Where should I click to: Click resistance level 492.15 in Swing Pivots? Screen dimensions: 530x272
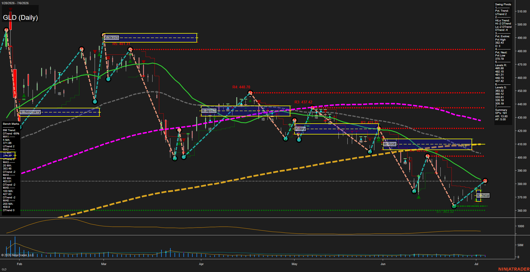point(499,72)
